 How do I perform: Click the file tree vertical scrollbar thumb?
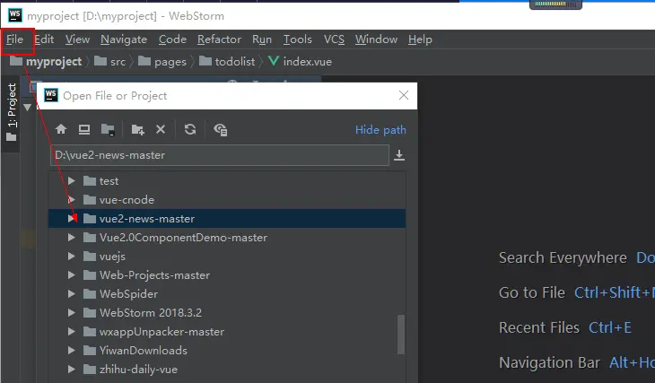point(401,335)
